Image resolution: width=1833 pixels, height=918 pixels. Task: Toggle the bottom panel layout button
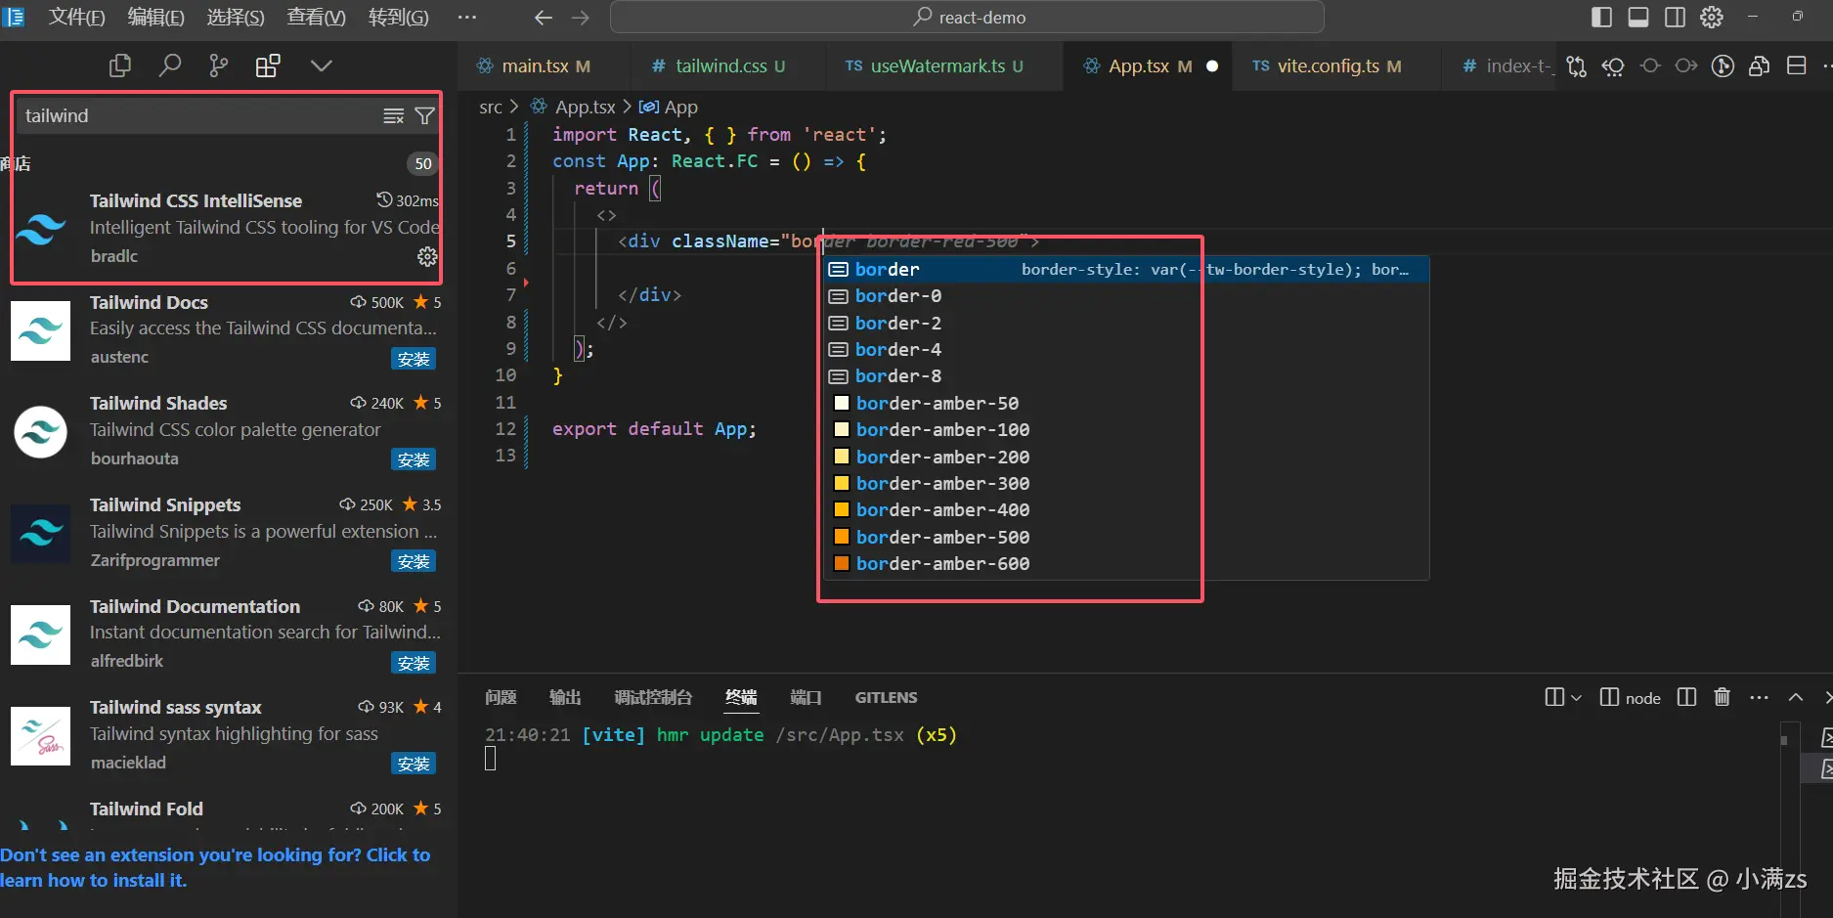1638,17
